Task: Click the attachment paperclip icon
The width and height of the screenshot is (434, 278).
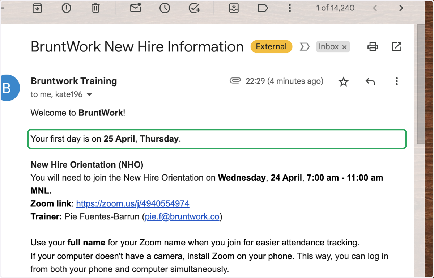Action: [x=235, y=81]
